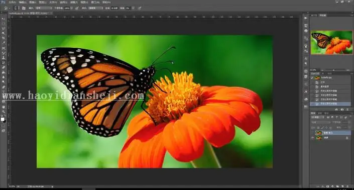This screenshot has width=354, height=190.
Task: Select the Marquee selection tool
Action: tap(4, 24)
